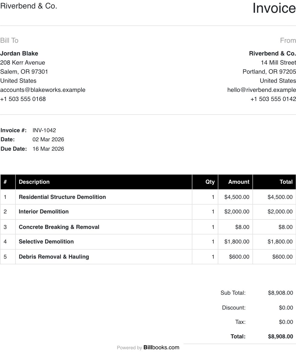Image resolution: width=296 pixels, height=352 pixels.
Task: Click the Due Date: label
Action: (14, 149)
